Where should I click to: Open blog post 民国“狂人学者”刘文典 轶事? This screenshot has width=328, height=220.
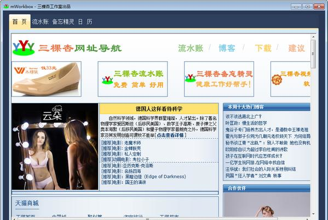coord(254,176)
